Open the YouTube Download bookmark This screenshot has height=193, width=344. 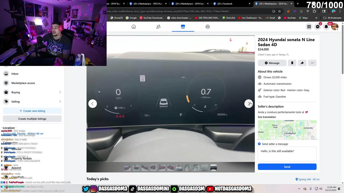151,18
